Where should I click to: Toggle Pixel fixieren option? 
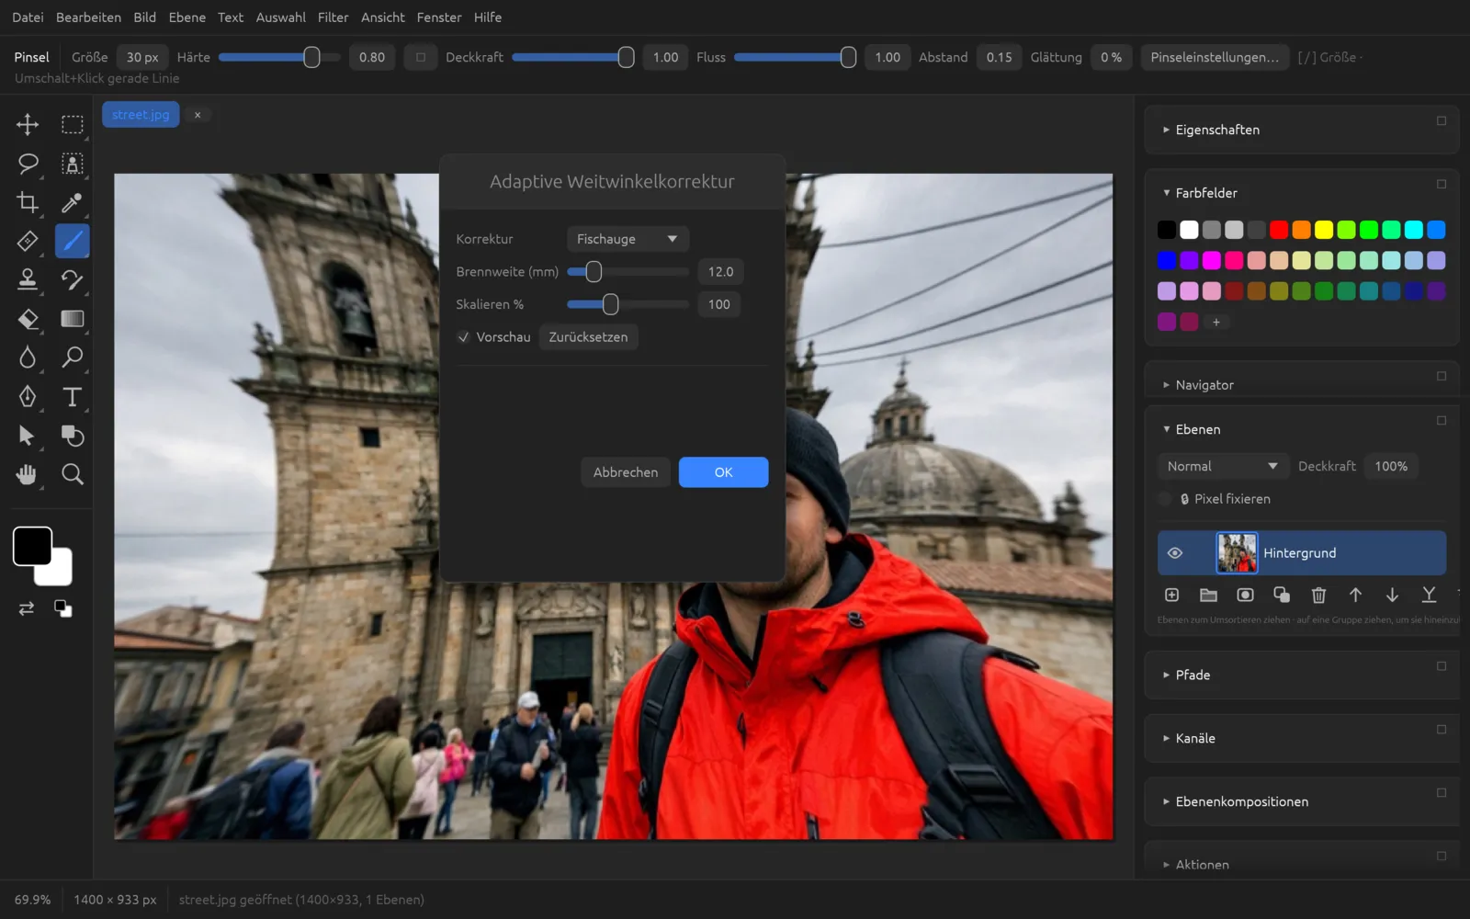coord(1165,499)
